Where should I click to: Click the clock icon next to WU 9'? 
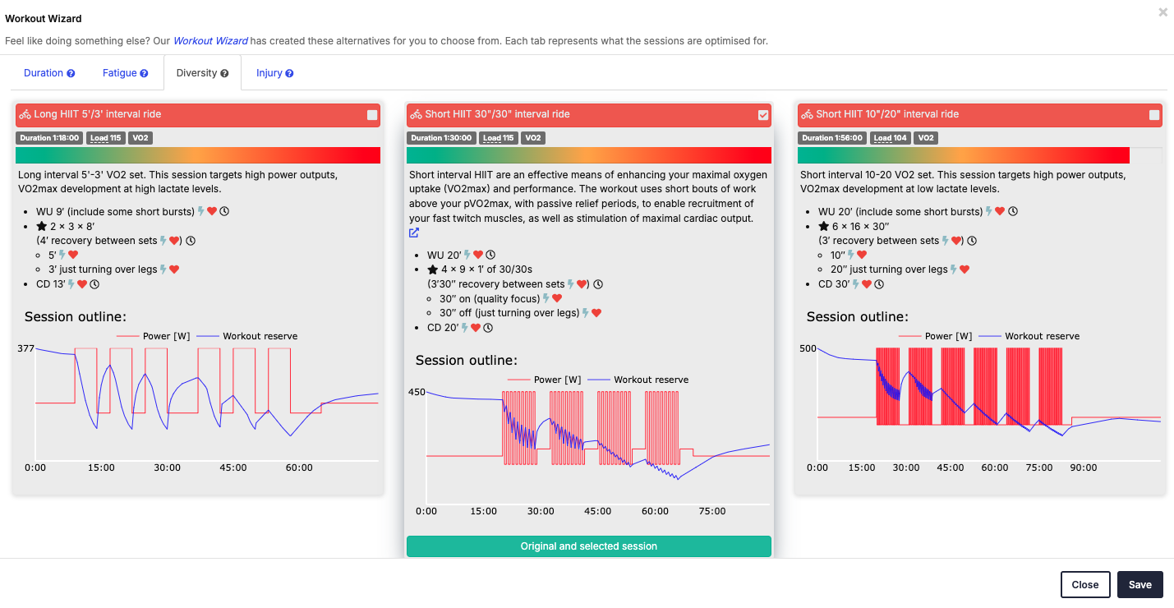(224, 211)
